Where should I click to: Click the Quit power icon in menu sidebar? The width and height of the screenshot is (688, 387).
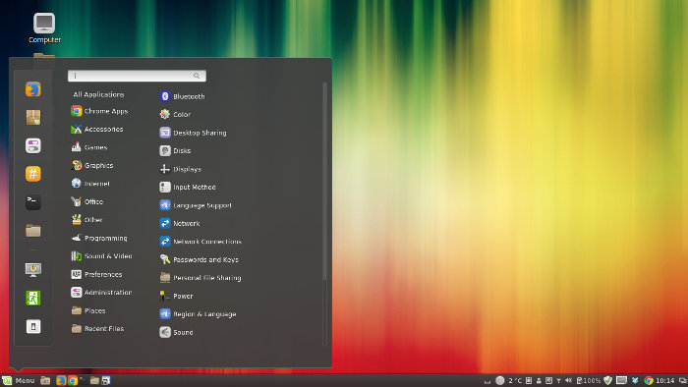[32, 326]
